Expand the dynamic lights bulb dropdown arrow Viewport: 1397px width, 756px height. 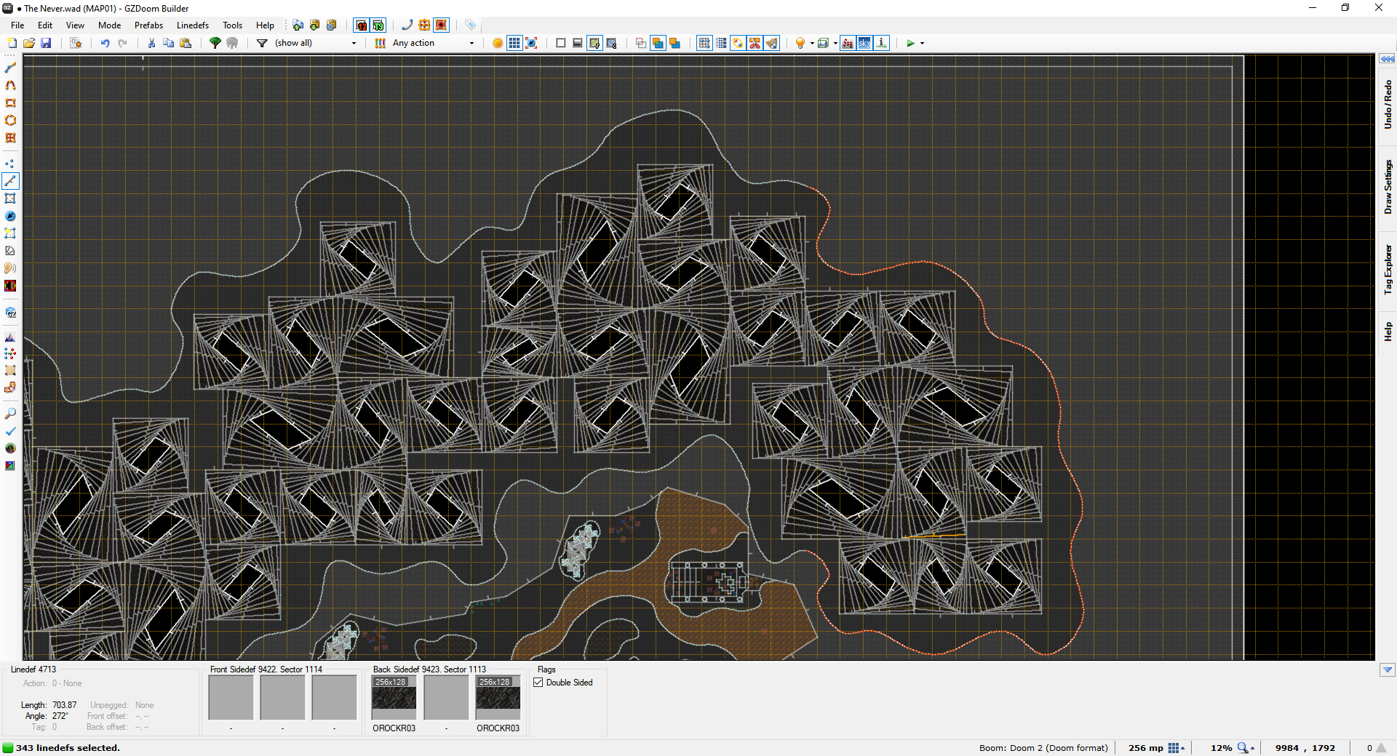[812, 43]
